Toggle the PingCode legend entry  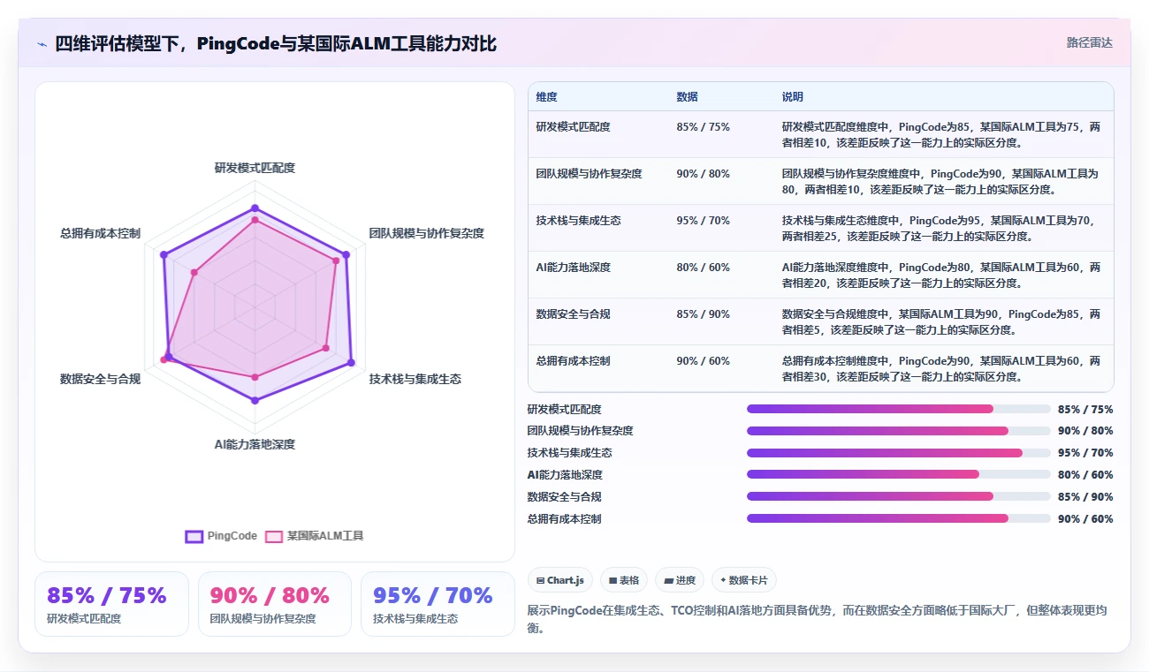point(221,536)
